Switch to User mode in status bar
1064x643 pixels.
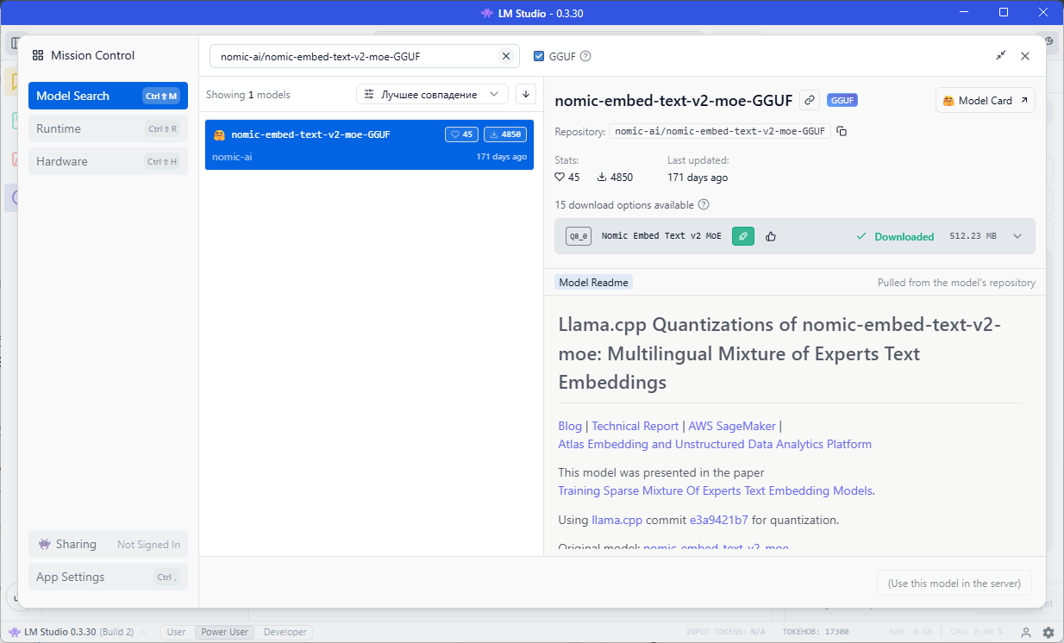176,632
